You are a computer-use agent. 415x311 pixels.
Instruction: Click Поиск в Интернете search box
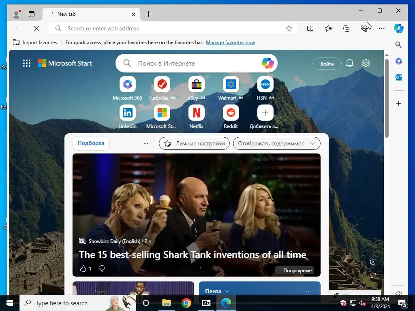point(197,63)
